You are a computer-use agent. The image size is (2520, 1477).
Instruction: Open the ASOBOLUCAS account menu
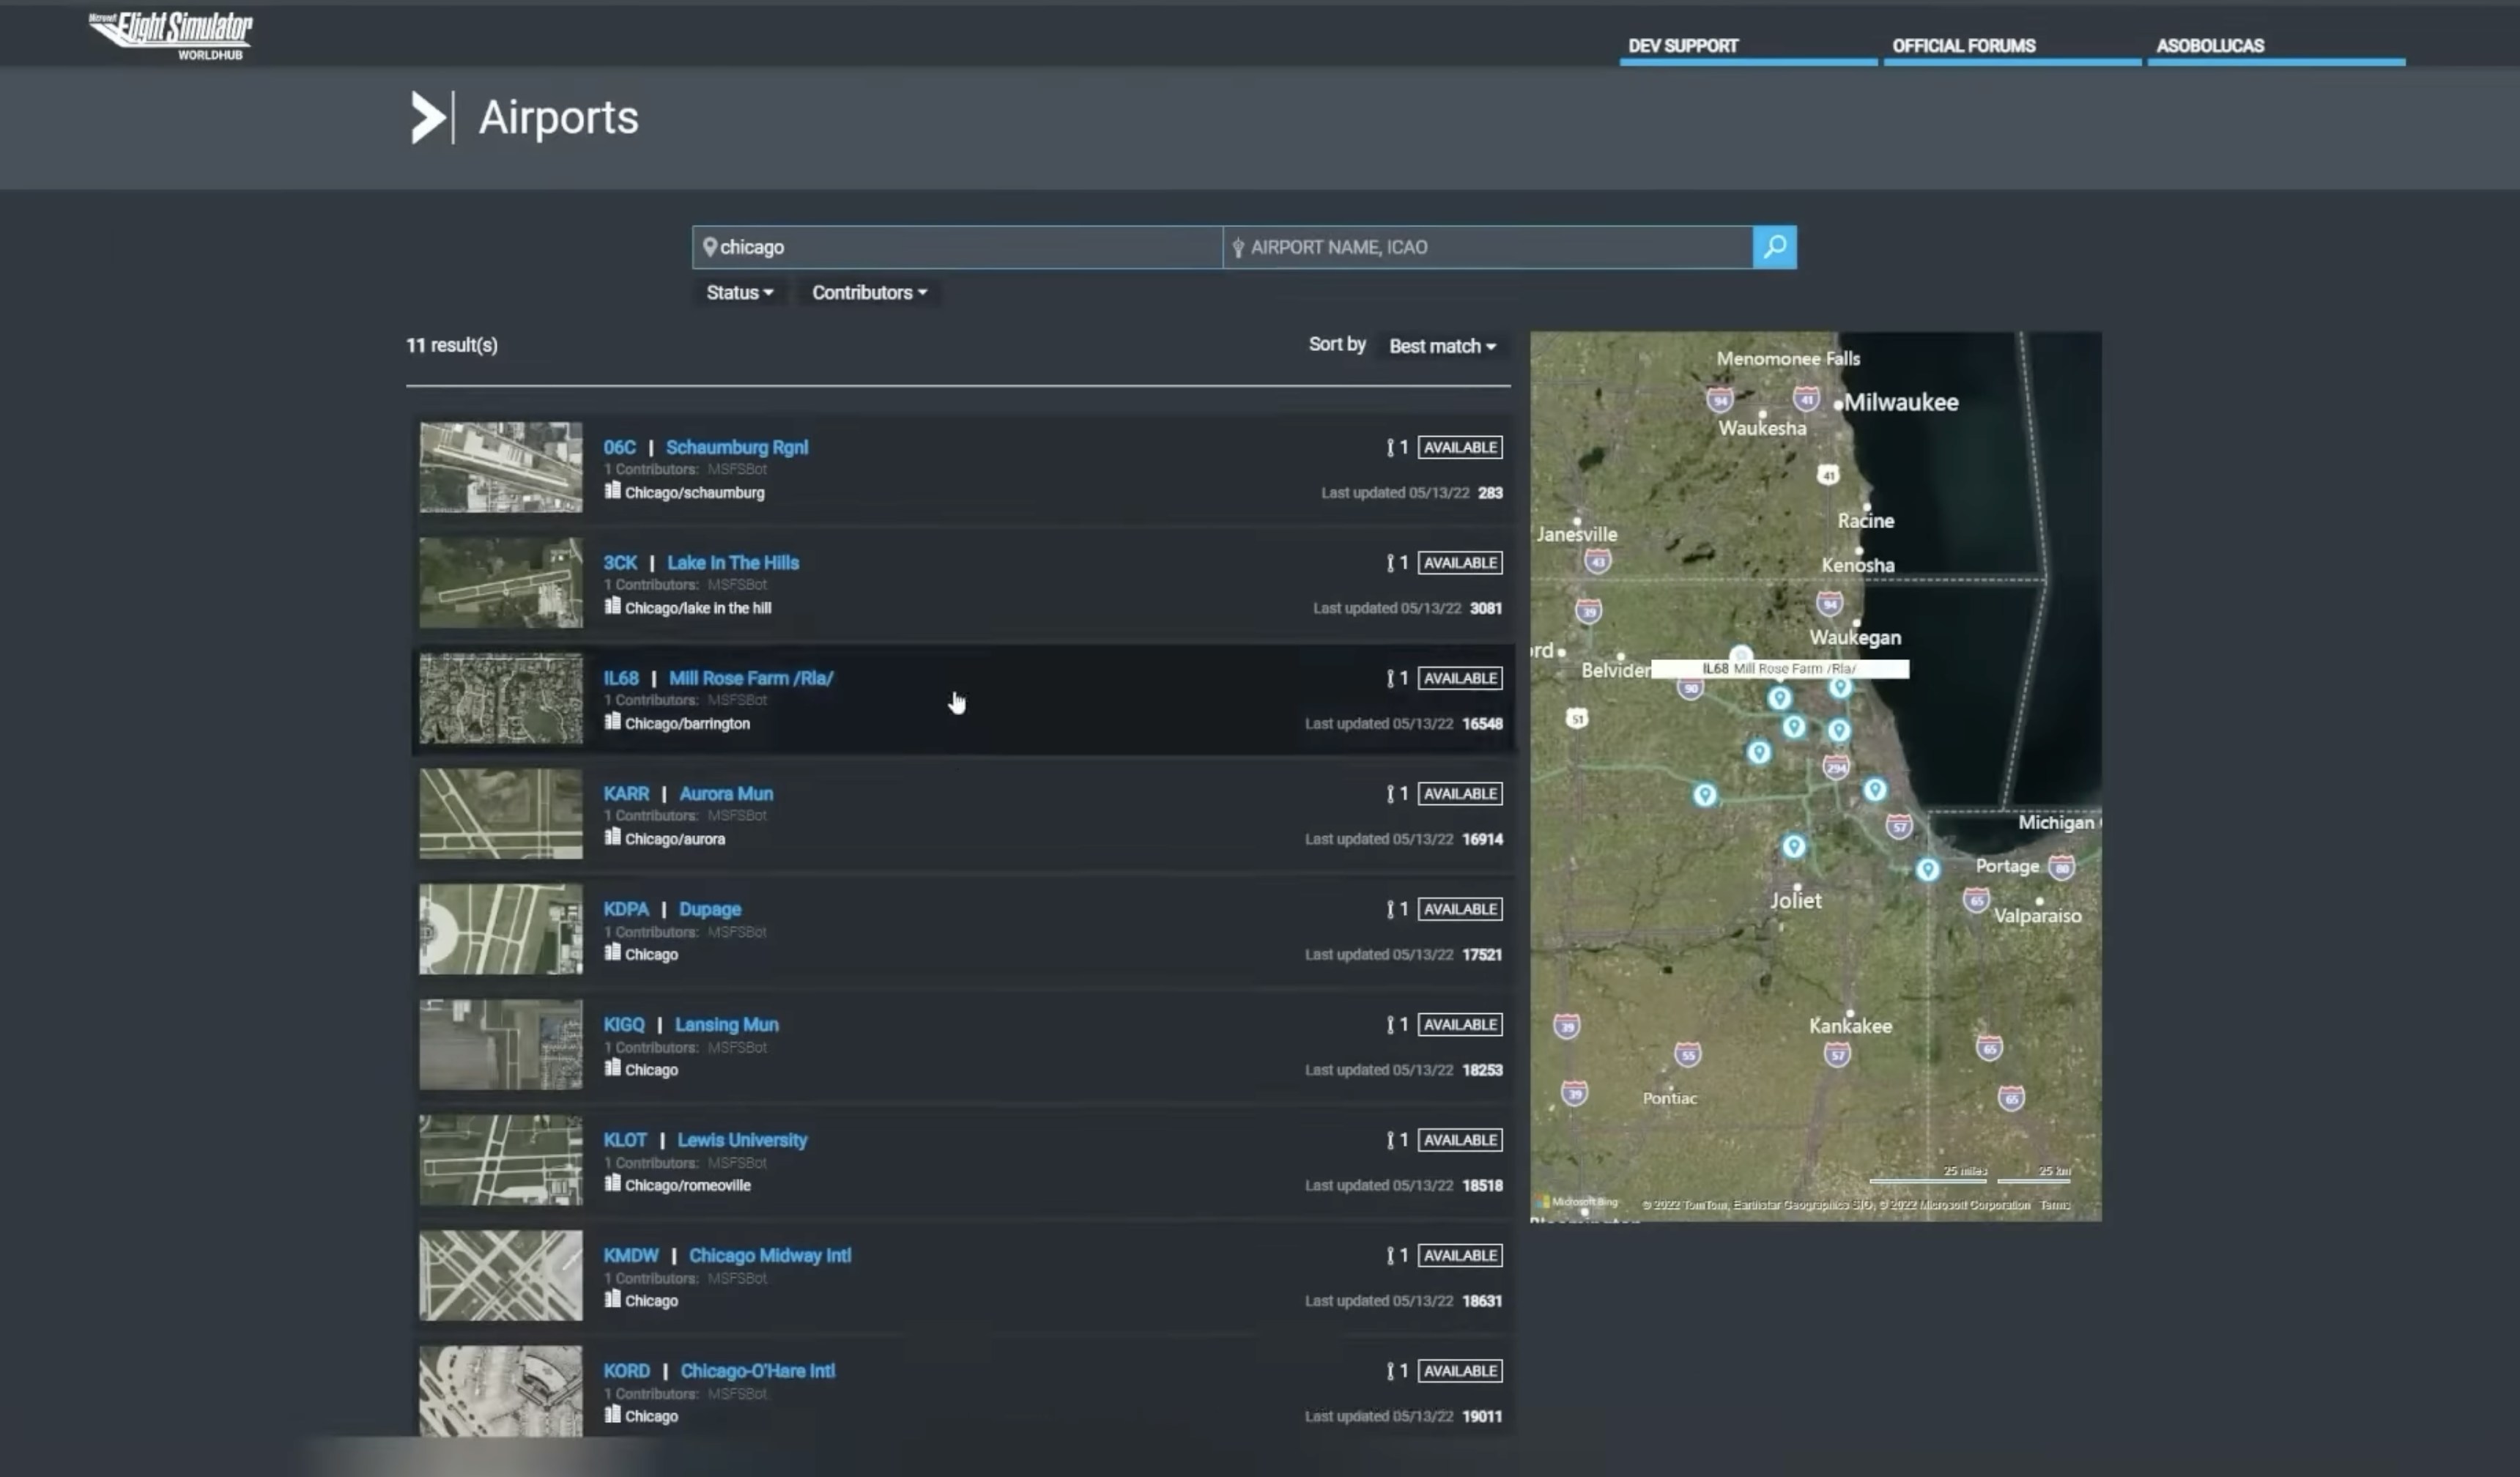(2209, 46)
